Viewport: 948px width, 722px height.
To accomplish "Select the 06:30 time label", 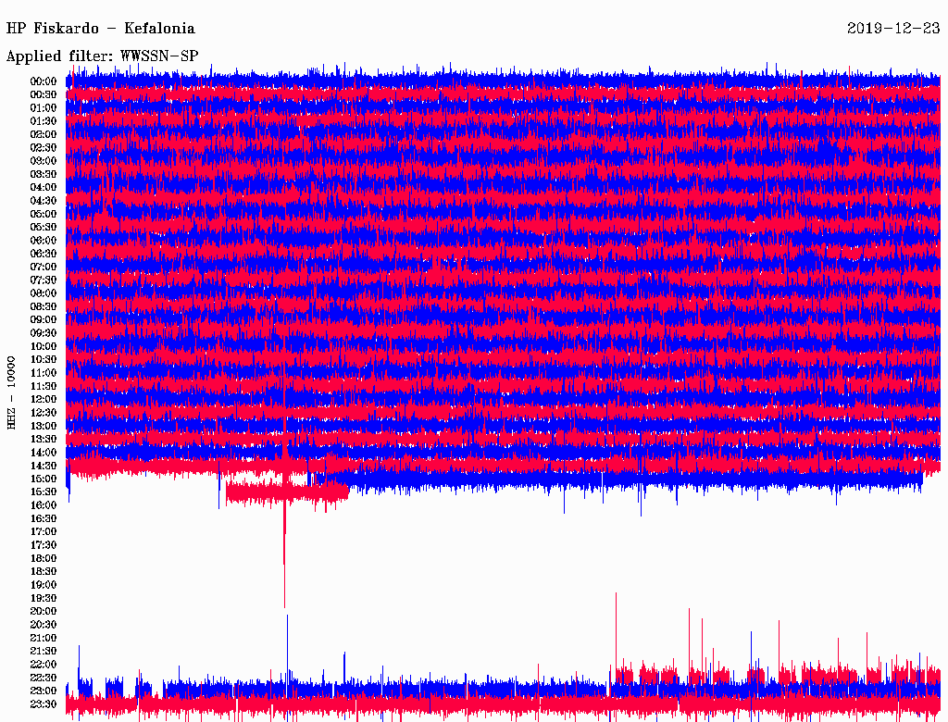I will (x=44, y=254).
